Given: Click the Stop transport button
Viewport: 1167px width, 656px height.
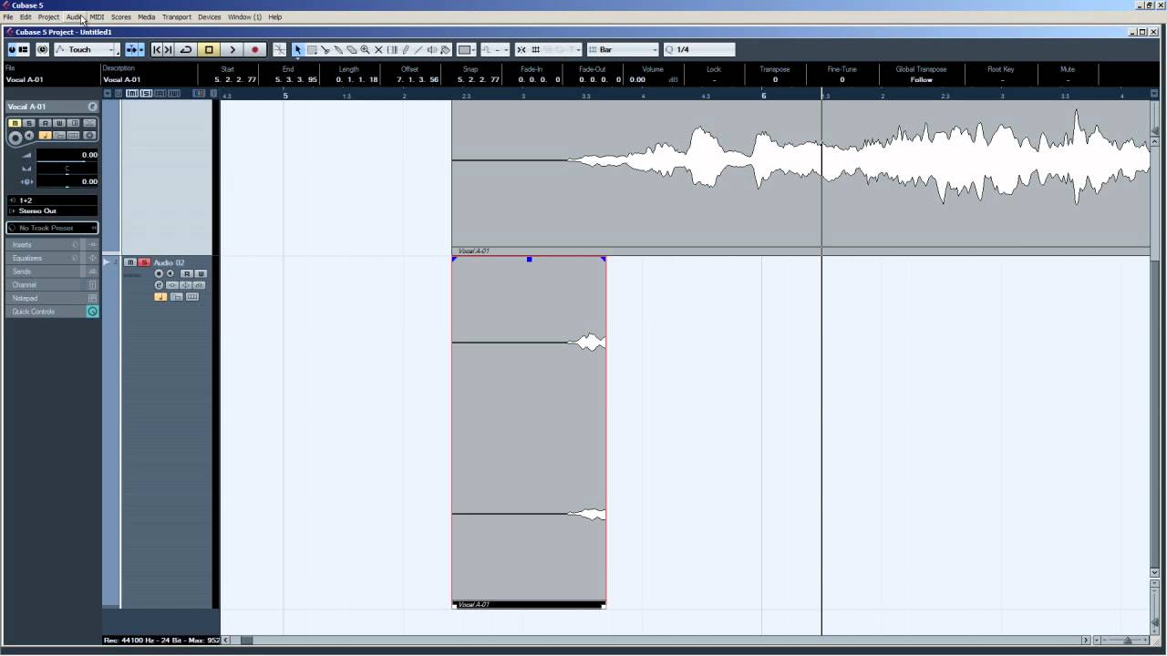Looking at the screenshot, I should click(209, 49).
